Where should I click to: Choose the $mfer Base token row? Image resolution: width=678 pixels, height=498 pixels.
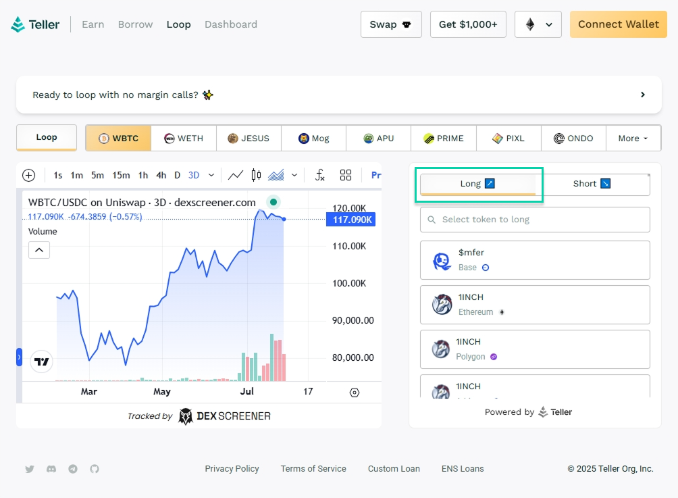tap(535, 260)
